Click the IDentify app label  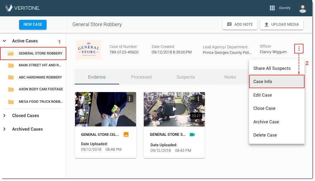pyautogui.click(x=284, y=8)
